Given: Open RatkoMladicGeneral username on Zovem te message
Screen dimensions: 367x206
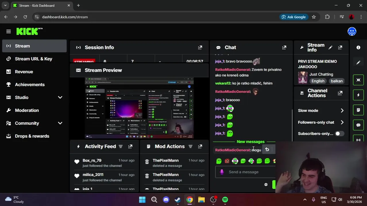Looking at the screenshot, I should pyautogui.click(x=233, y=70).
